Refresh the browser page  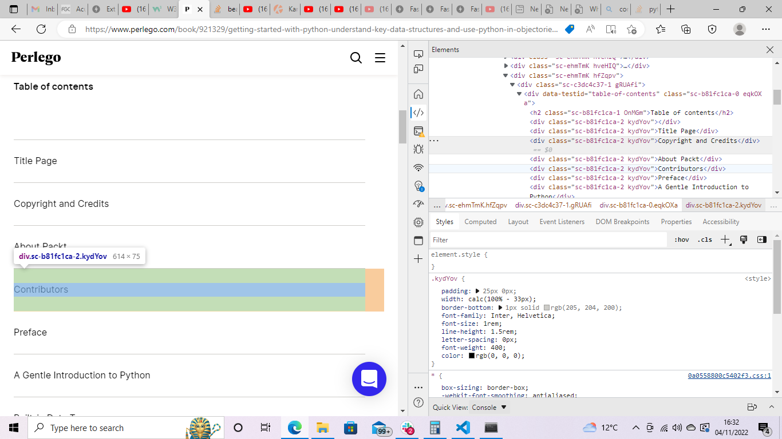point(41,29)
